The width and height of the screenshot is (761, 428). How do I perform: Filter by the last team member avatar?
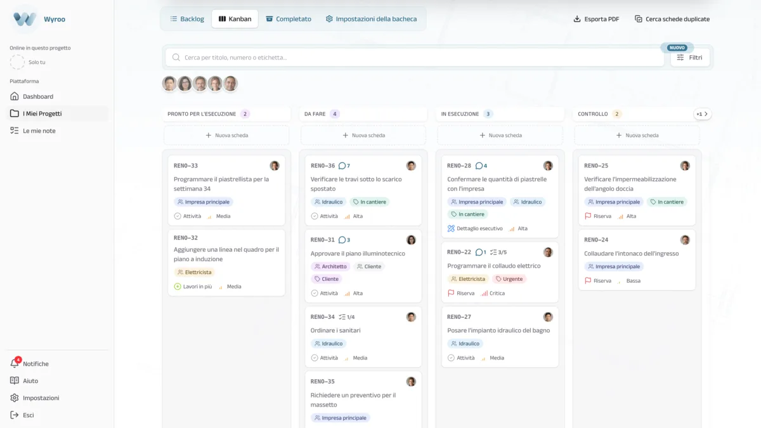point(230,84)
